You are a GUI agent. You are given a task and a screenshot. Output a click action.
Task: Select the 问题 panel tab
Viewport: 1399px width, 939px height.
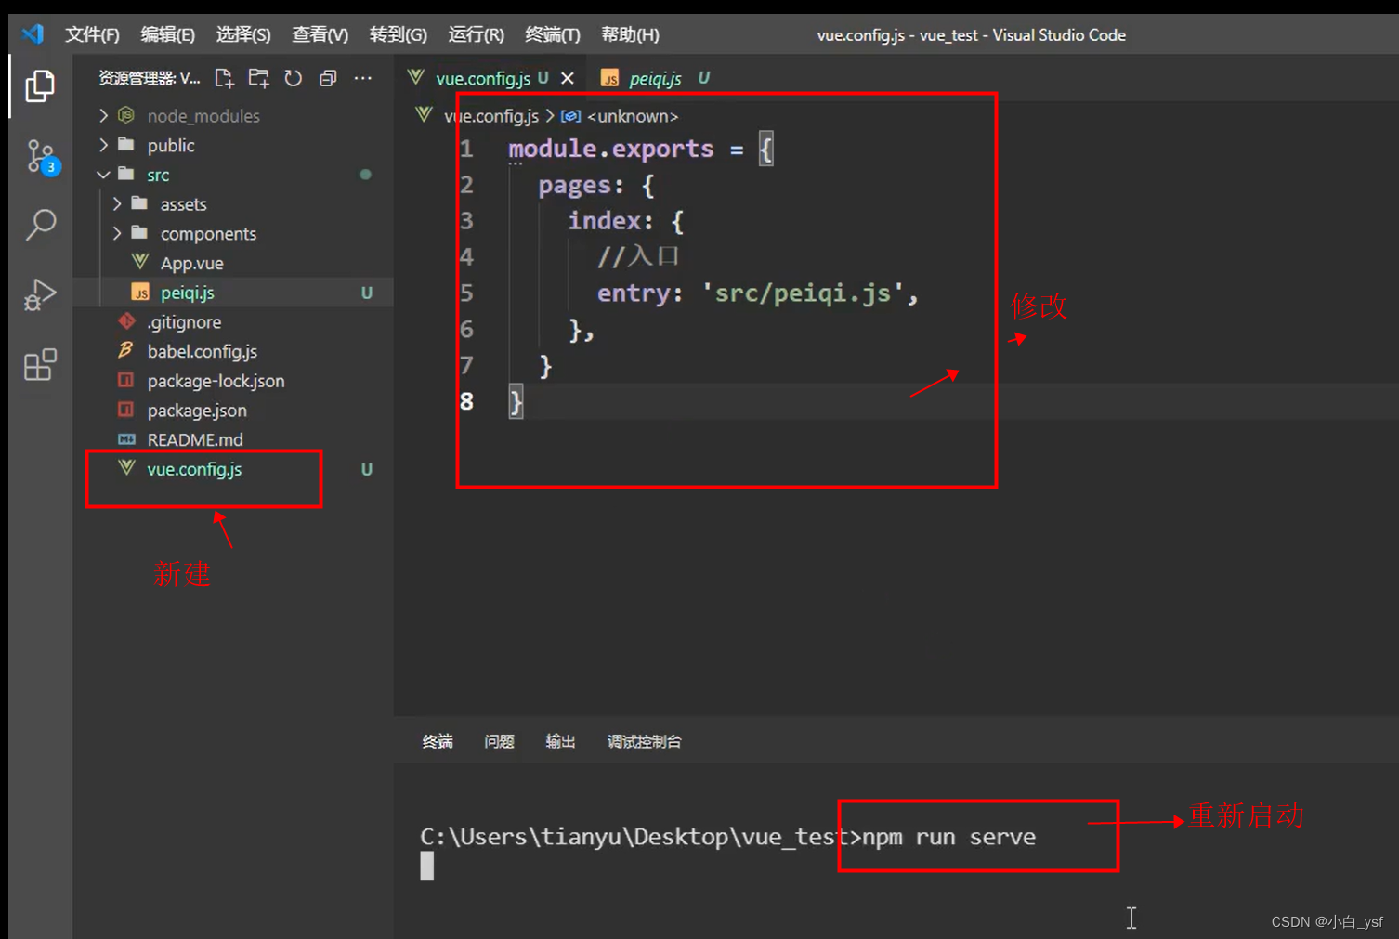(x=499, y=741)
